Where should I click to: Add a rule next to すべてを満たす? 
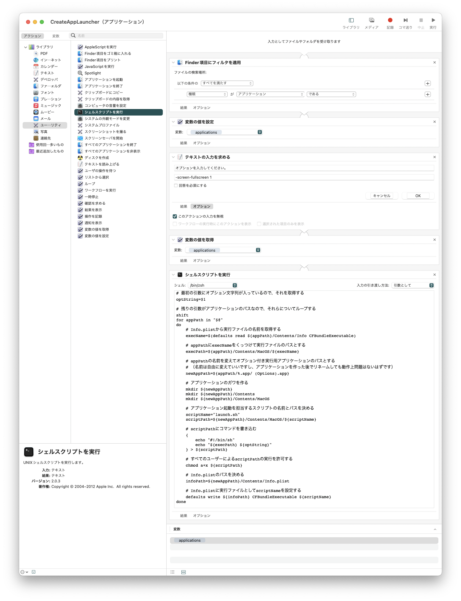coord(428,83)
